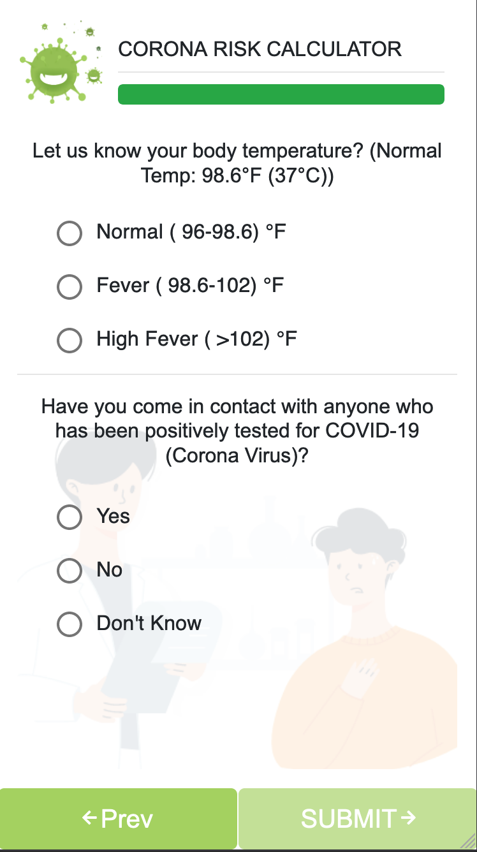Choose the Don't Know radio button
This screenshot has height=852, width=477.
click(70, 624)
